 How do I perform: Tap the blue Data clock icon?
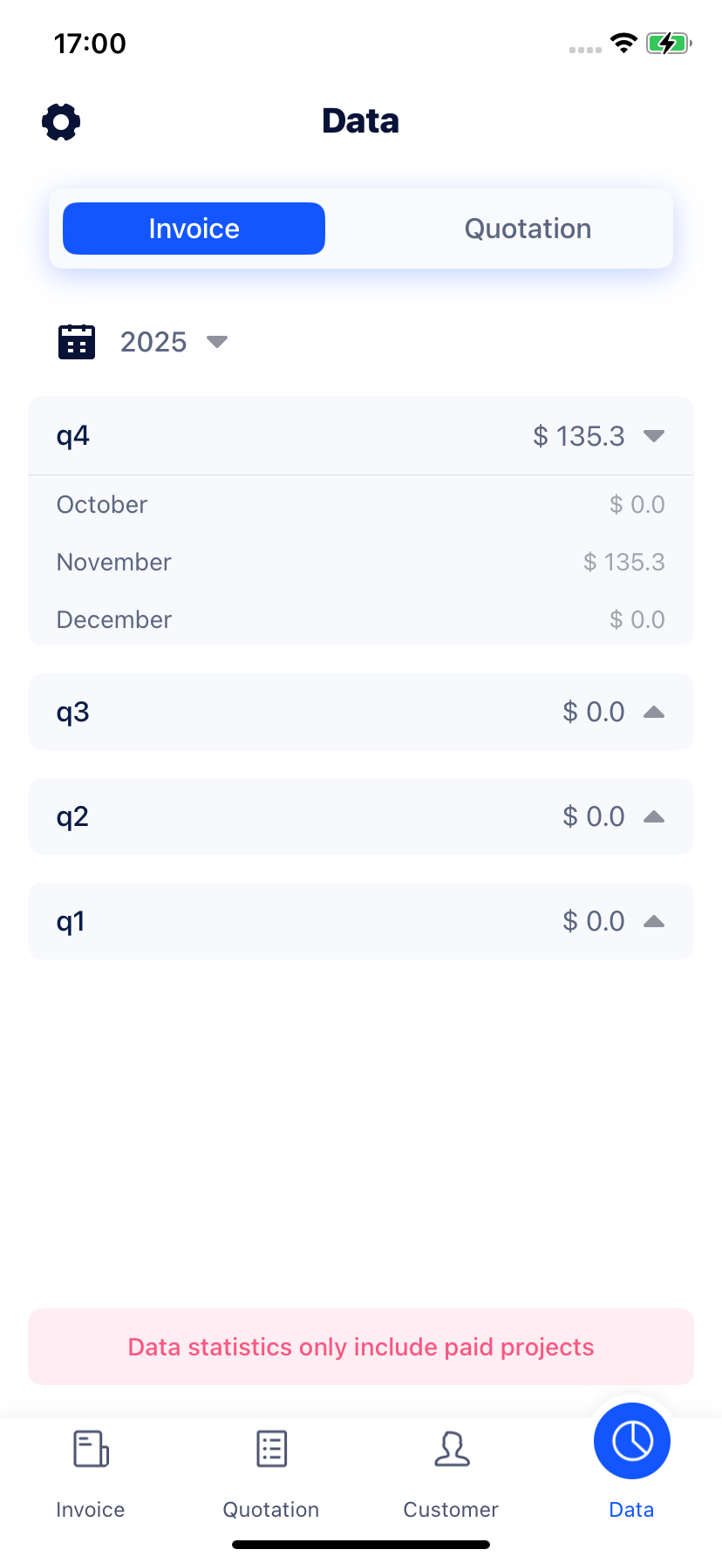(x=631, y=1441)
